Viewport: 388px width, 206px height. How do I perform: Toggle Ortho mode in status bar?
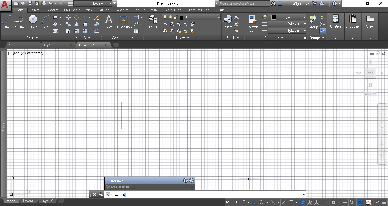[255, 202]
